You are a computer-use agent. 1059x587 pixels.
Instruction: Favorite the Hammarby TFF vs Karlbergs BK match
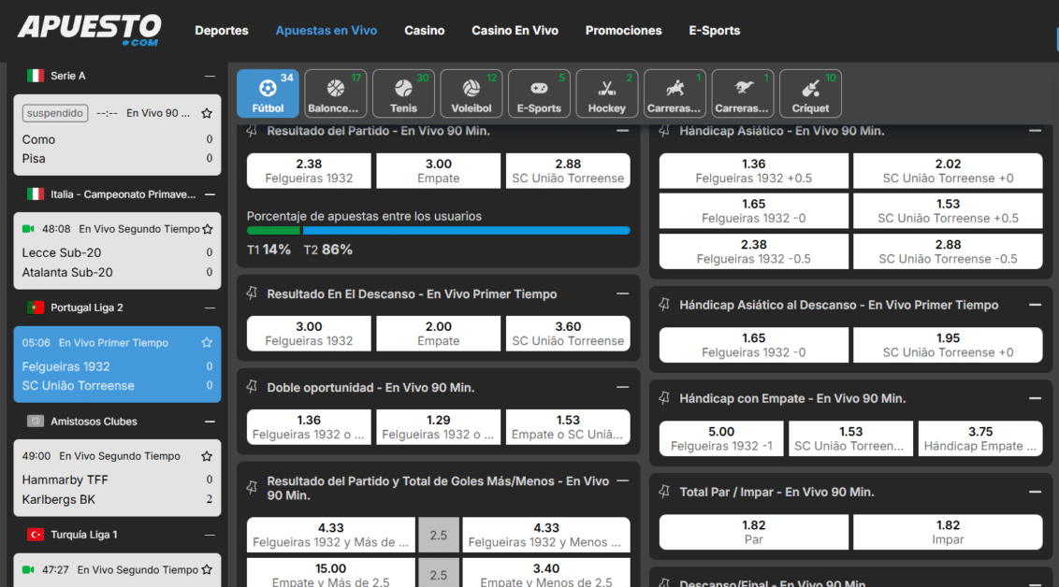coord(207,456)
